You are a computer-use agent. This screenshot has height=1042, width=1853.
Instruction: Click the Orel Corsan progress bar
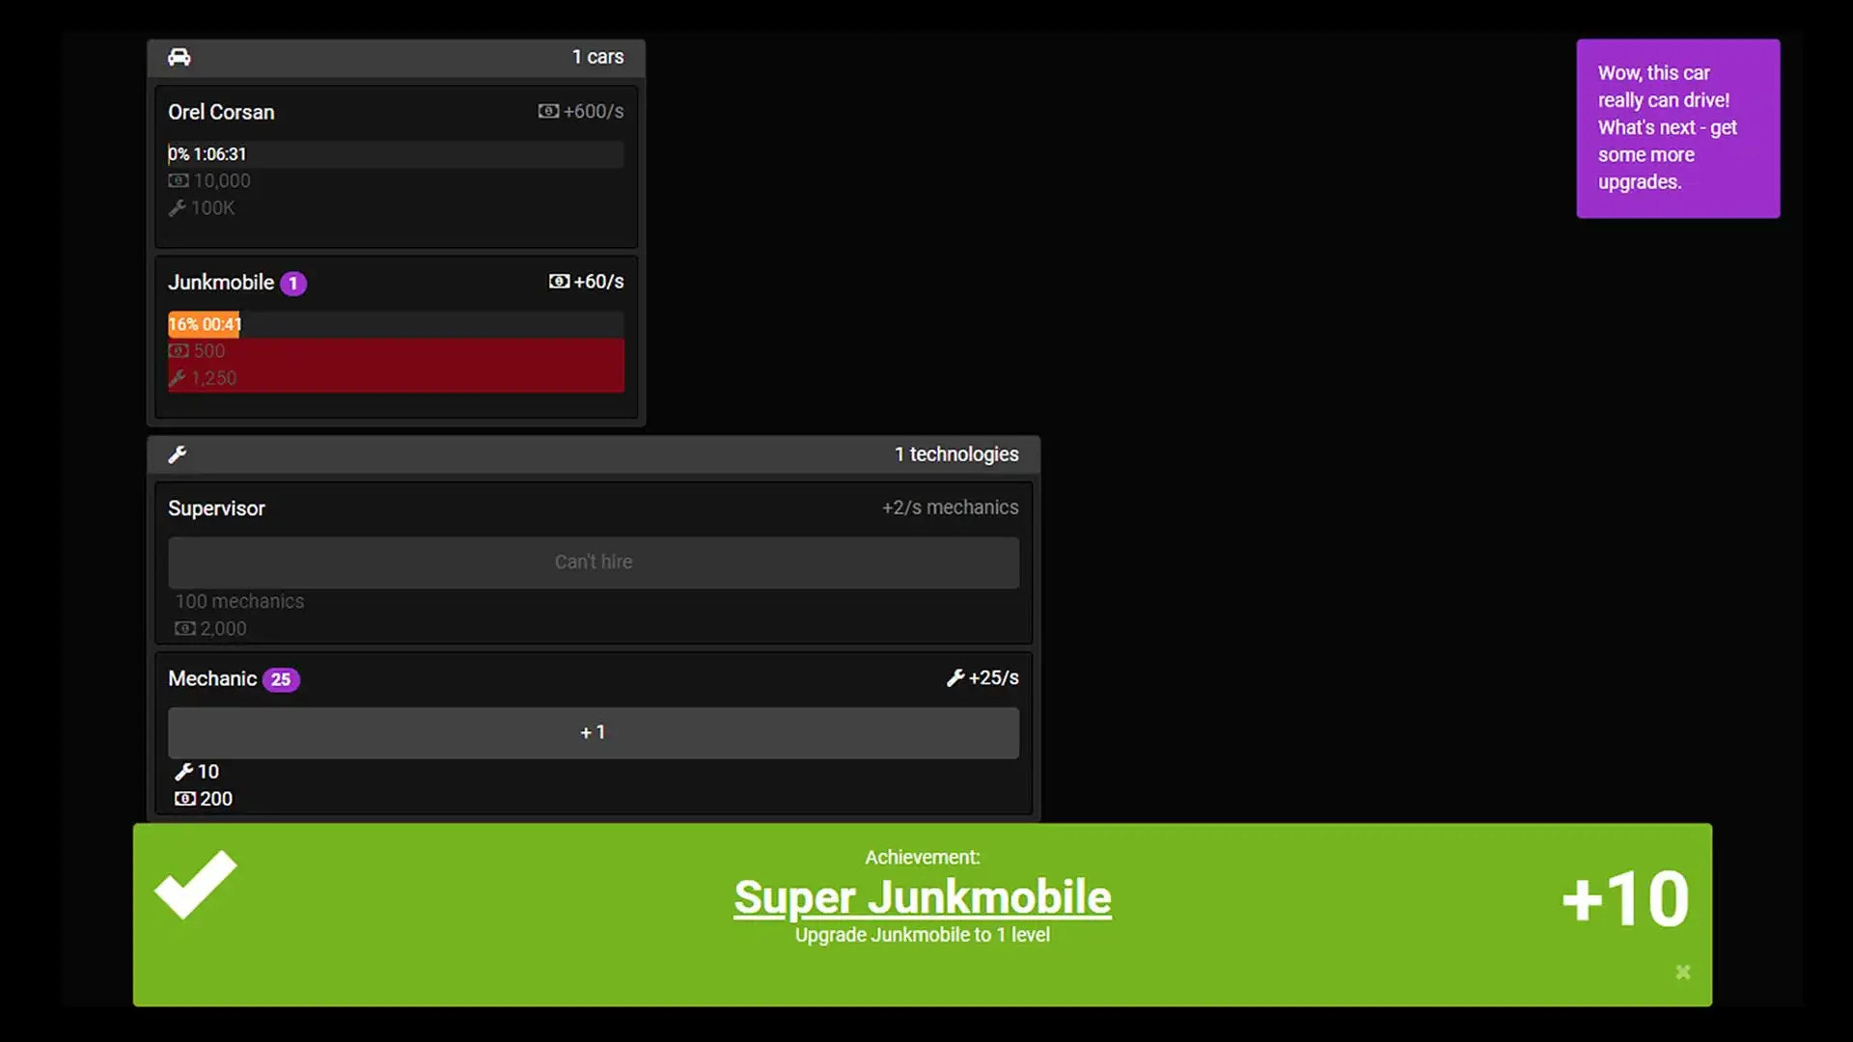[396, 154]
